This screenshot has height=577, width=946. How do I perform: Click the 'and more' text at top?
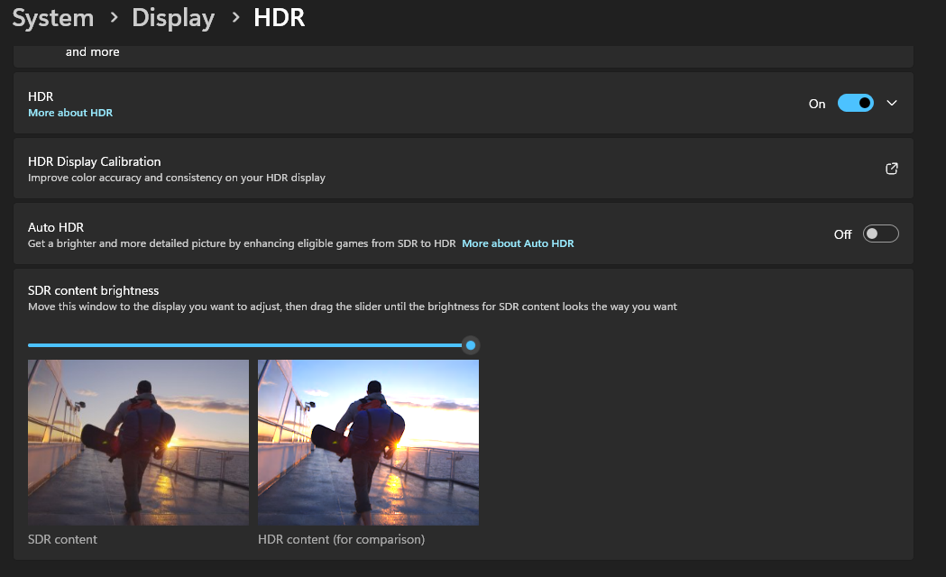(x=92, y=52)
